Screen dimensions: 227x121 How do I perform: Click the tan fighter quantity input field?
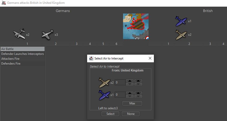120,82
